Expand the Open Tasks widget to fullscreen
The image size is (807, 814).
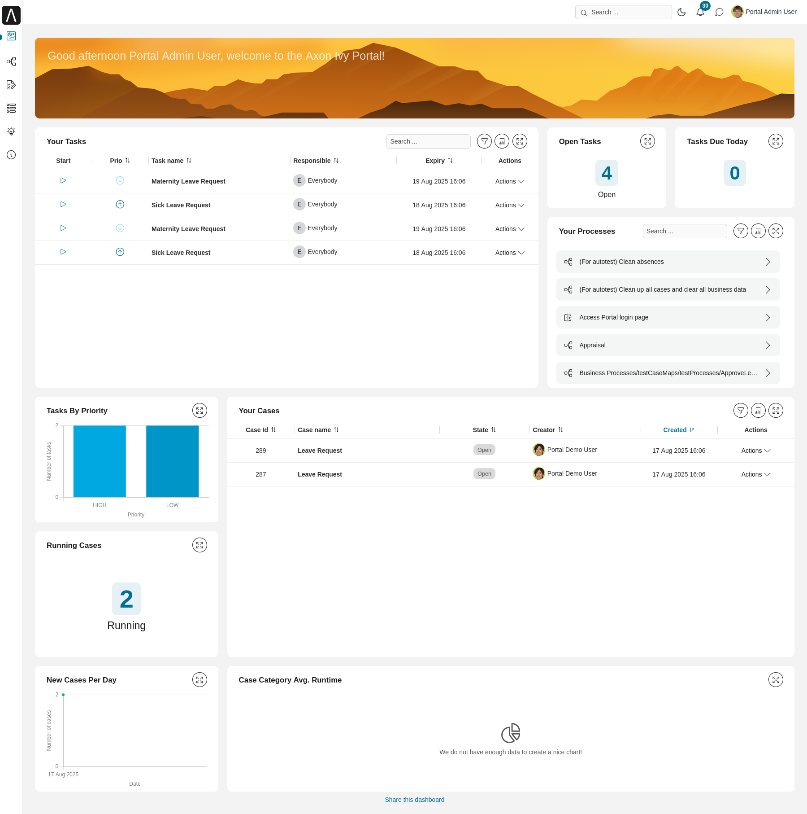click(647, 141)
